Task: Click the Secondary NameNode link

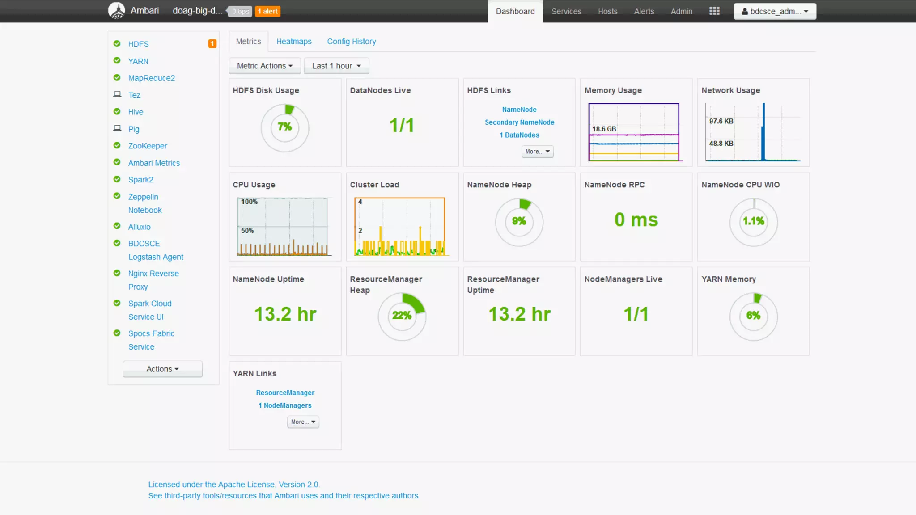Action: point(519,122)
